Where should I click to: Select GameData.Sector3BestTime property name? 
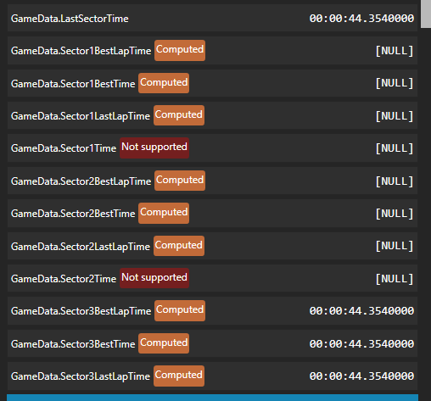point(73,344)
